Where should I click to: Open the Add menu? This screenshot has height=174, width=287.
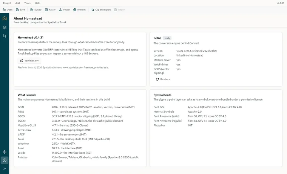click(18, 3)
